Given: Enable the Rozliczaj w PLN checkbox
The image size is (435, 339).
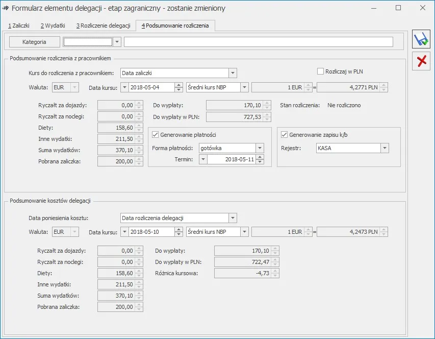Looking at the screenshot, I should (321, 71).
